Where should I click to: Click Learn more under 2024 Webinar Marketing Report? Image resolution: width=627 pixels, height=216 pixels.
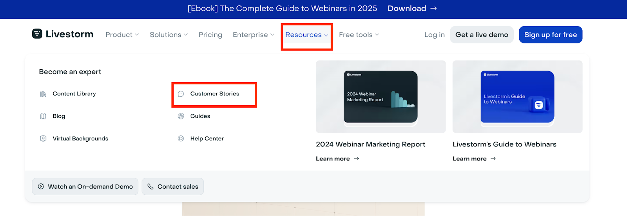(x=337, y=158)
